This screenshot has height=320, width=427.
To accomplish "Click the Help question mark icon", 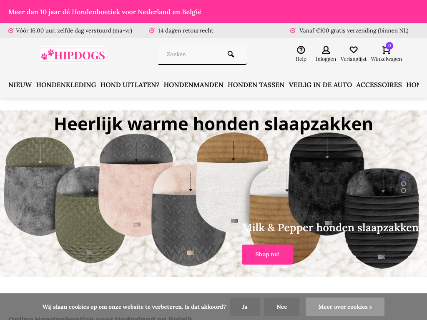I will click(x=301, y=50).
